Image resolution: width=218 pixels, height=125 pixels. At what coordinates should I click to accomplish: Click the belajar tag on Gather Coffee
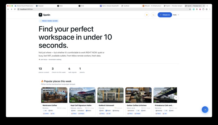(x=137, y=113)
